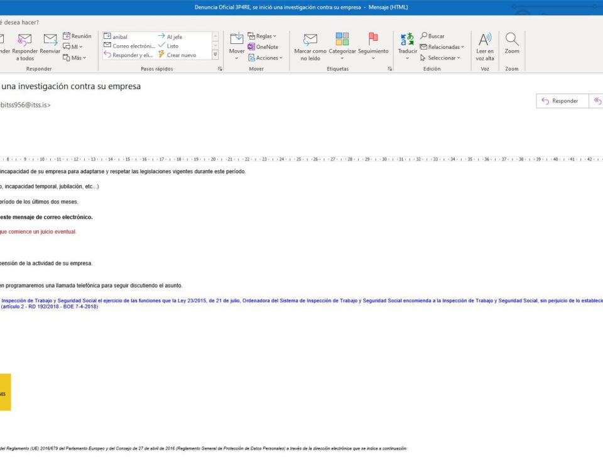Click the Reunión reply-with-meeting button

point(77,36)
